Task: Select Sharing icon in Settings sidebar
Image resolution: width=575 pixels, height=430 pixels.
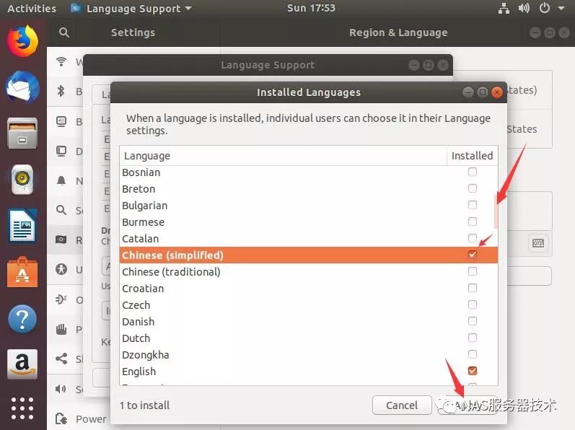Action: (61, 359)
